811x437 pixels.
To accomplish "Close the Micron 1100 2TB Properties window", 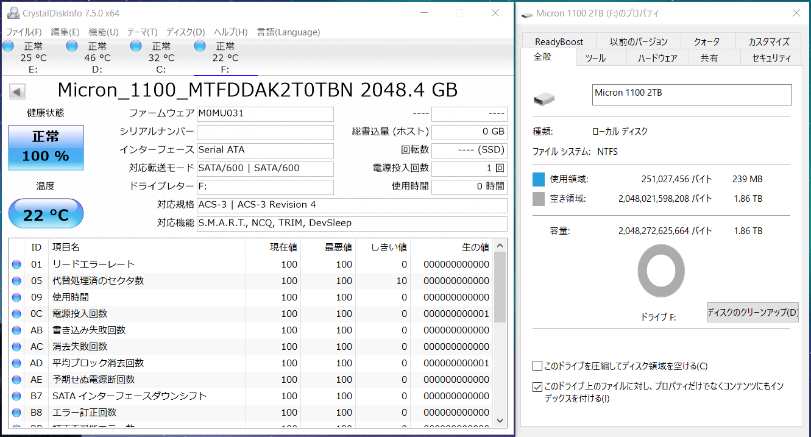I will pos(796,13).
